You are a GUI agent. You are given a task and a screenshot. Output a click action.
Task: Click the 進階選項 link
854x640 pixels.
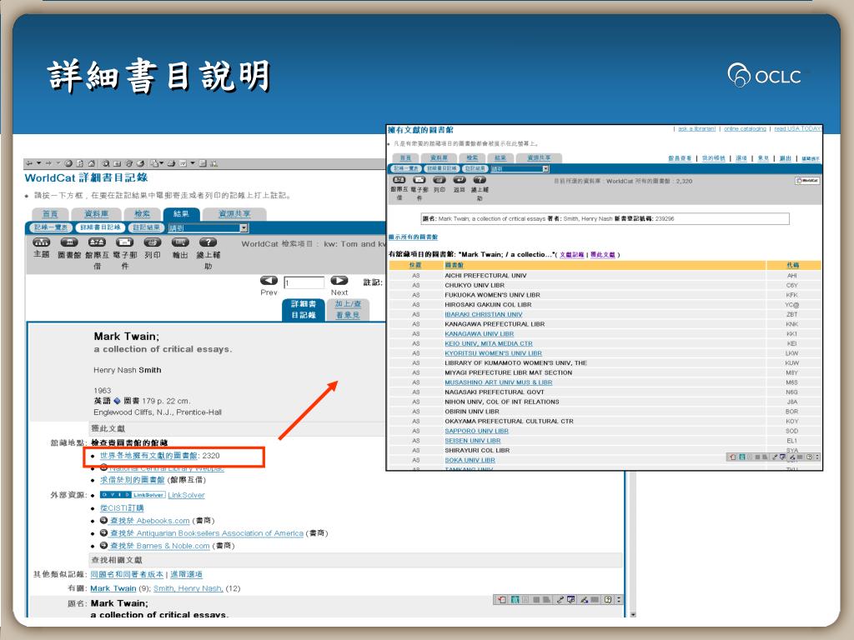click(x=186, y=574)
